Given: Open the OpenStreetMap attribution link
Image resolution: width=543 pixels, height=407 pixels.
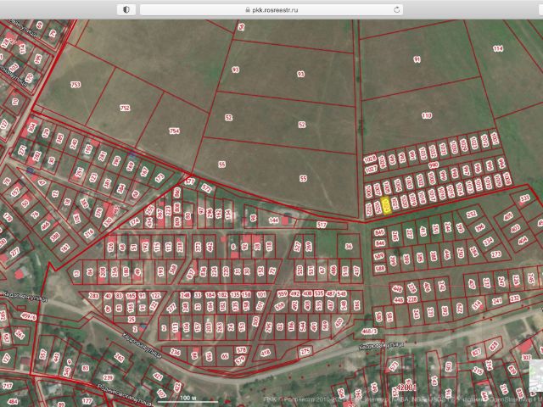Looking at the screenshot, I should (x=509, y=396).
